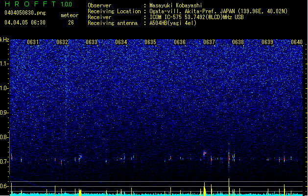Screen dimensions: 308x196
Task: Click the Receiving Location field label
Action: pyautogui.click(x=114, y=11)
